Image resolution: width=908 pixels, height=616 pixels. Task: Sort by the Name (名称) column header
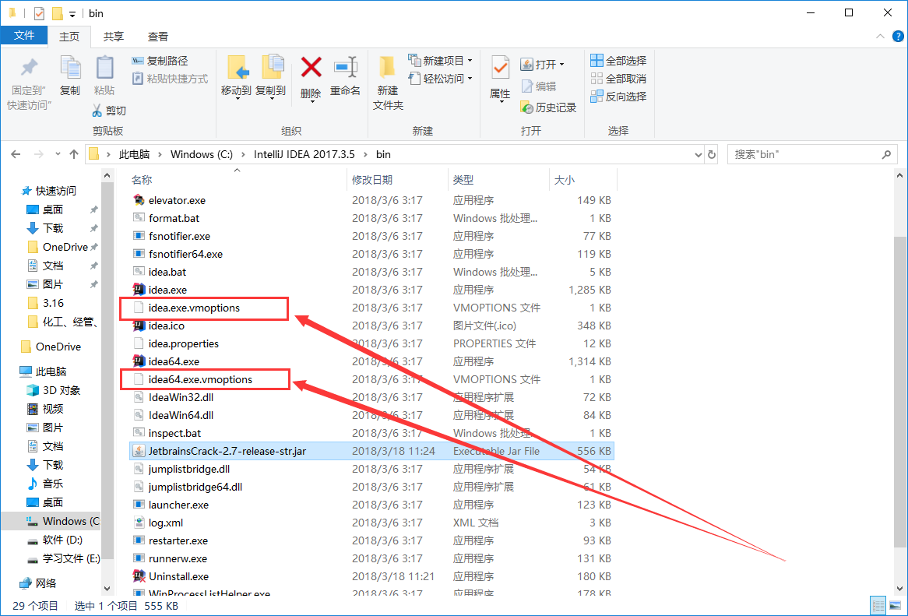(x=142, y=180)
